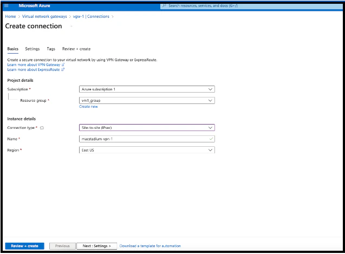Click the Review + create button
Viewport: 345px width, 254px height.
[25, 246]
